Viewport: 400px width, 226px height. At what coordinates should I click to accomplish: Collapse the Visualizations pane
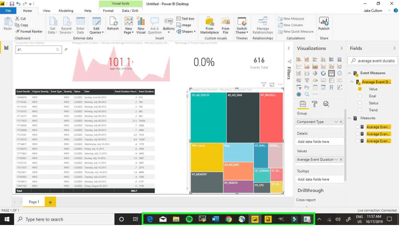click(x=341, y=48)
